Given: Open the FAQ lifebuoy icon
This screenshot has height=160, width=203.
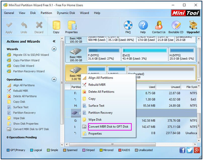Looking at the screenshot, I should (128, 25).
